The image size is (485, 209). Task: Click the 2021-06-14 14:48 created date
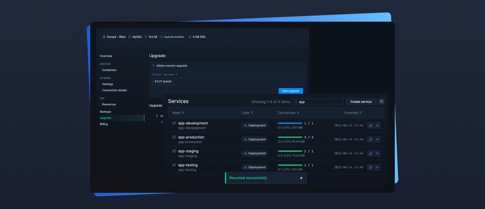(348, 167)
